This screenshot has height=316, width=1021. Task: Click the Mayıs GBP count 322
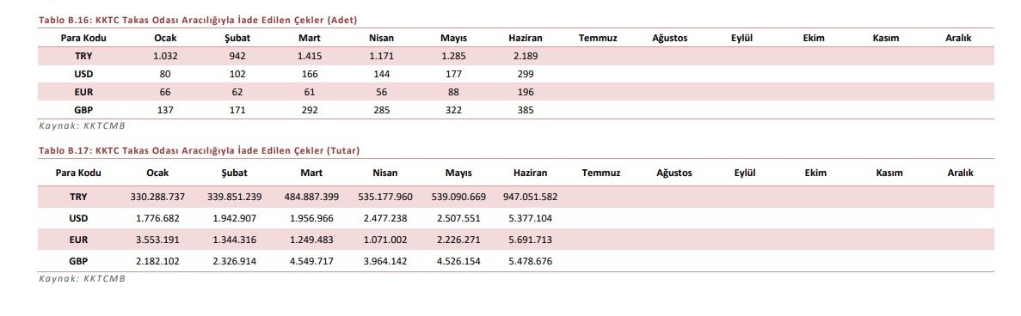[454, 111]
